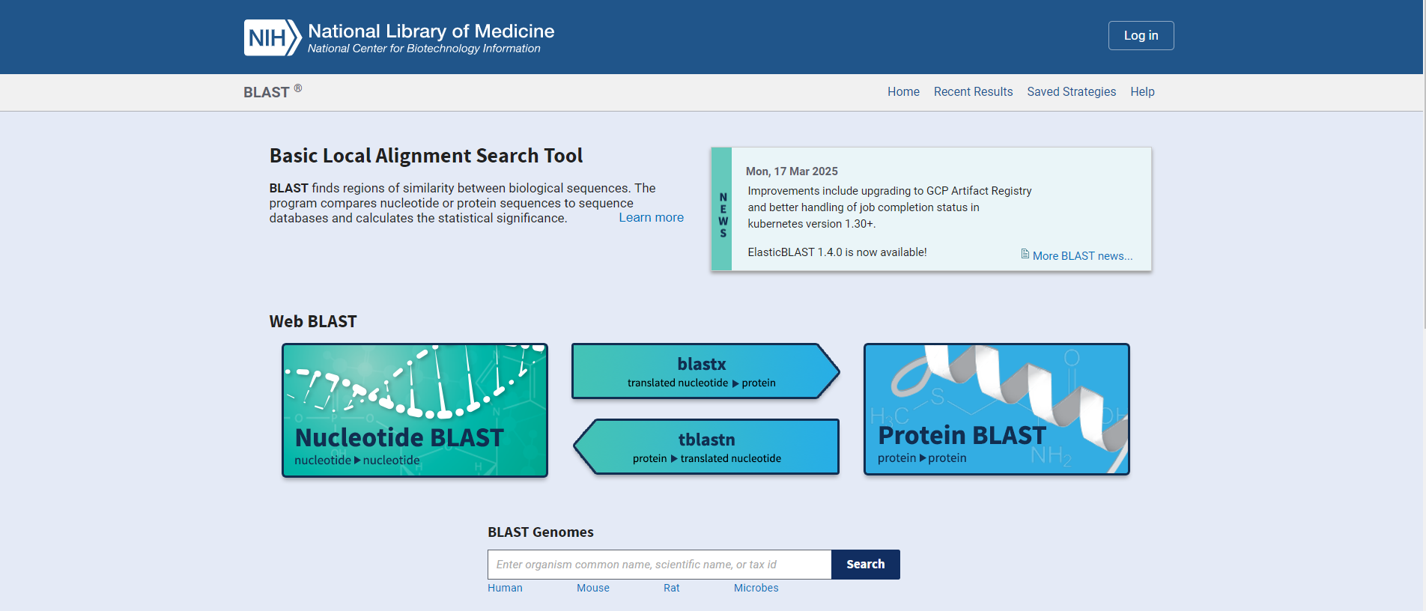The image size is (1426, 611).
Task: Select the Microbes genome quick link
Action: [x=756, y=589]
